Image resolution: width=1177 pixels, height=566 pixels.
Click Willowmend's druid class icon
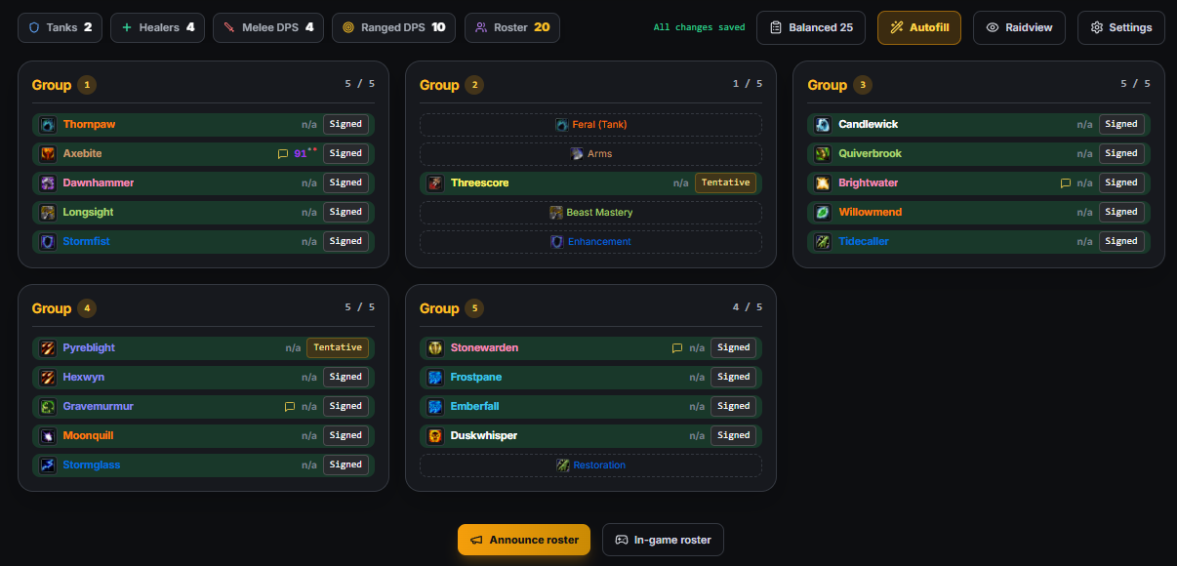click(x=824, y=213)
